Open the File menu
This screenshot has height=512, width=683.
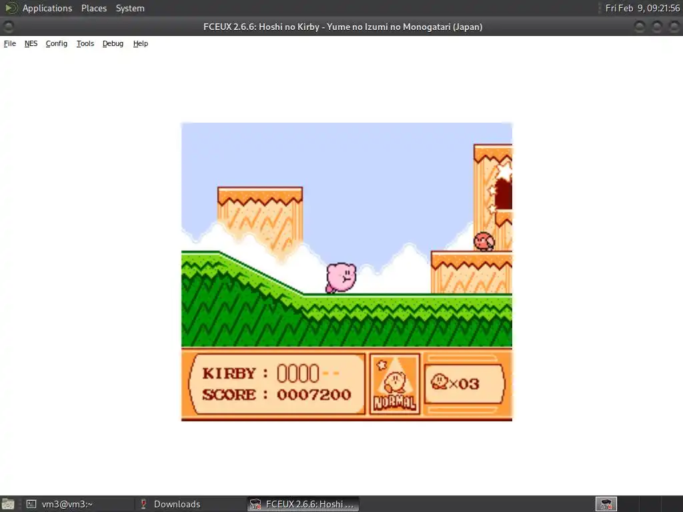coord(9,43)
